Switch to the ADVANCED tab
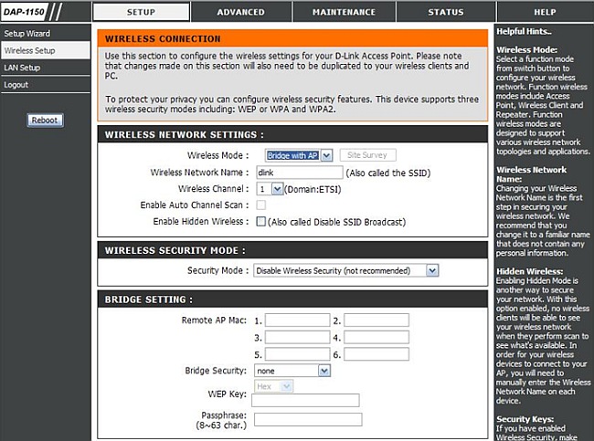 click(240, 12)
